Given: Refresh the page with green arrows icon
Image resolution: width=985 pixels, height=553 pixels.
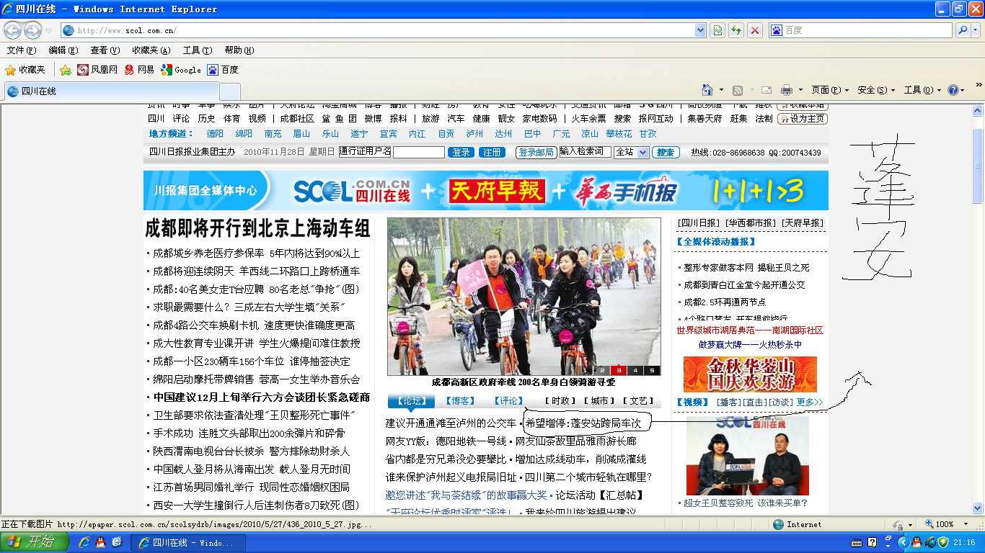Looking at the screenshot, I should tap(736, 30).
